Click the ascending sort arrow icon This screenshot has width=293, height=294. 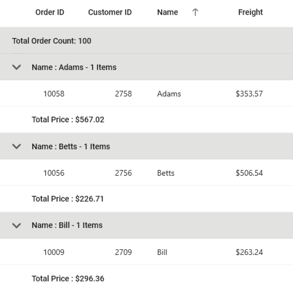point(195,13)
